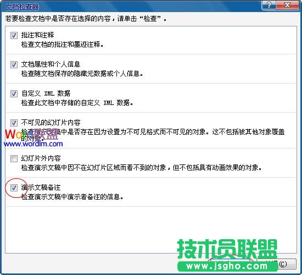Screen dimensions: 302x275
Task: Select the 幻灯片外内容 label text
Action: pos(41,158)
